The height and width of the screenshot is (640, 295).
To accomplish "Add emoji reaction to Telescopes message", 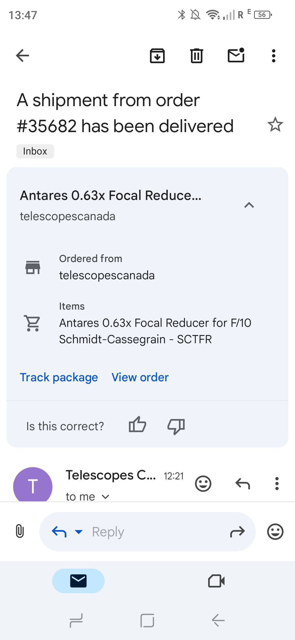I will tap(203, 484).
